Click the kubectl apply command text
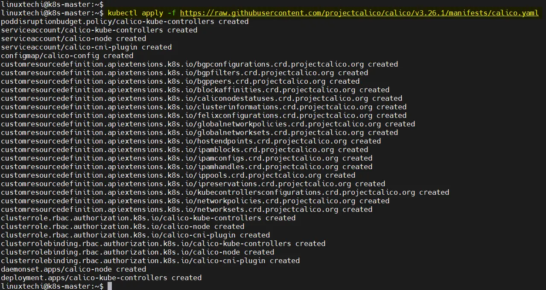 (x=323, y=13)
